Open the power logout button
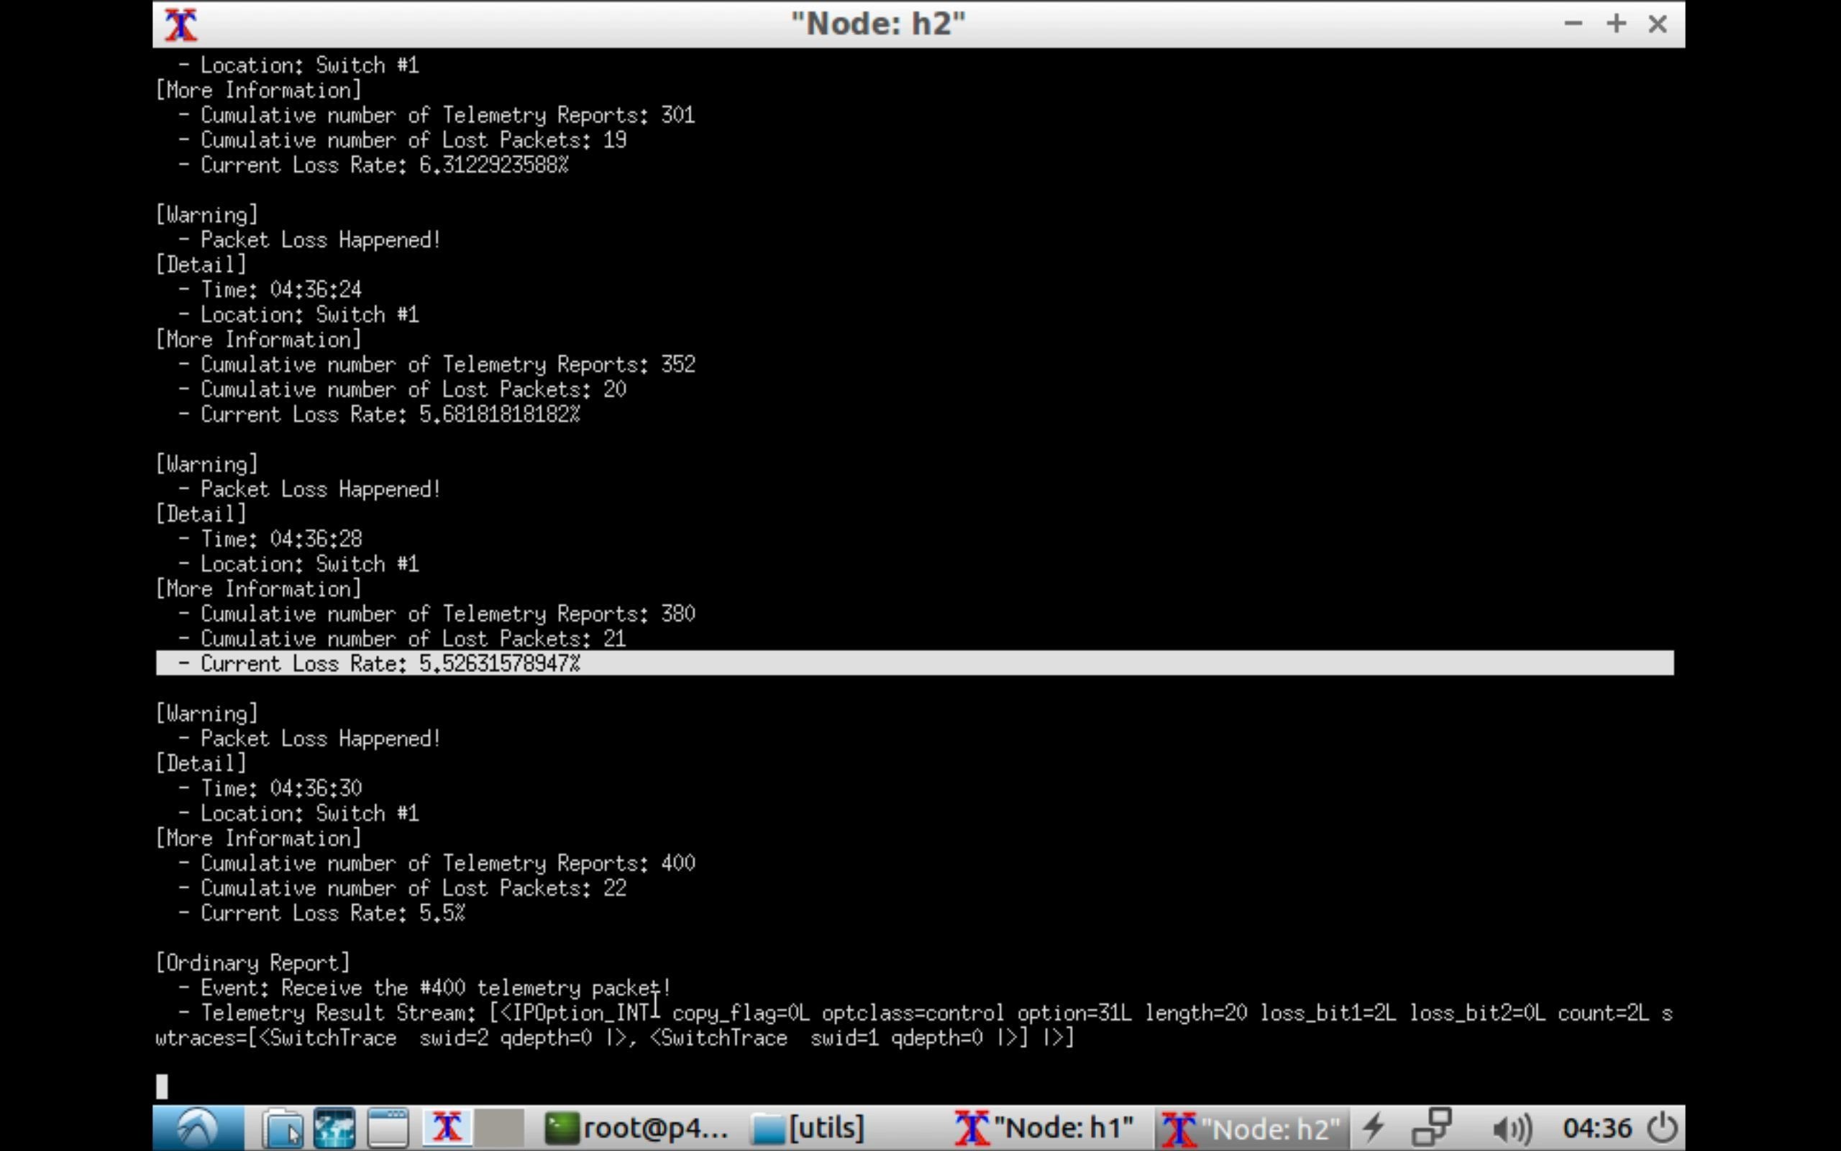This screenshot has width=1841, height=1151. click(1662, 1128)
